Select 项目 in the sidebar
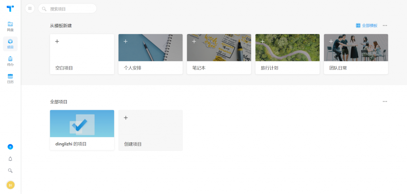 coord(10,44)
